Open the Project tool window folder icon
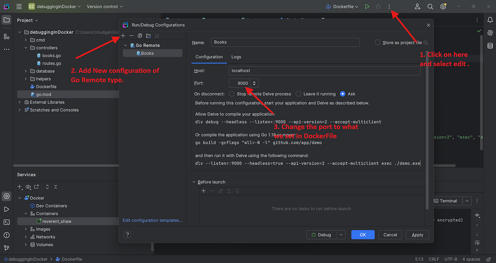 6,20
